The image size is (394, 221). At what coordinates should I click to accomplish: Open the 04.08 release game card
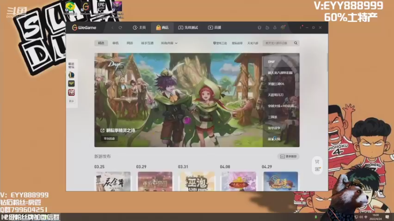tap(239, 181)
